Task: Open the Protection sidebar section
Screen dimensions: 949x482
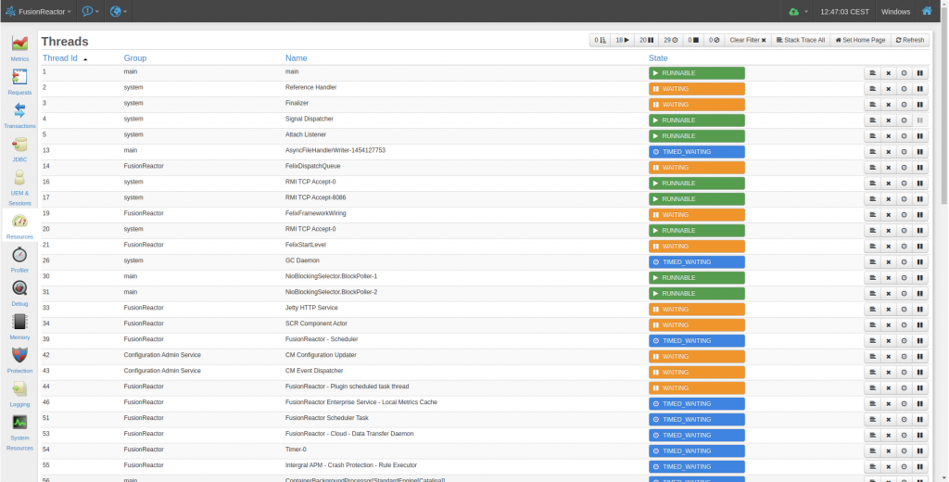Action: click(x=19, y=361)
